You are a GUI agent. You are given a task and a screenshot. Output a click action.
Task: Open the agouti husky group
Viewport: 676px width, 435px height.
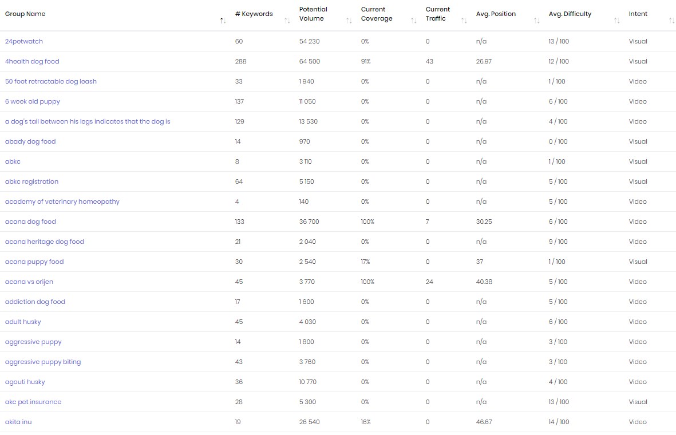pos(25,382)
